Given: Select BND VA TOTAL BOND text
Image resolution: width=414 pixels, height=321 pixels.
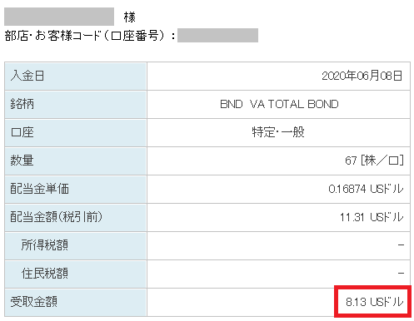Looking at the screenshot, I should (x=279, y=104).
